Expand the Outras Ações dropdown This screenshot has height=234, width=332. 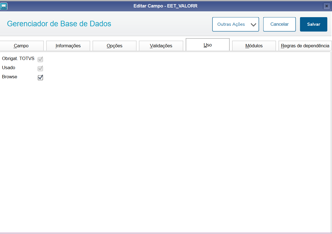(235, 24)
